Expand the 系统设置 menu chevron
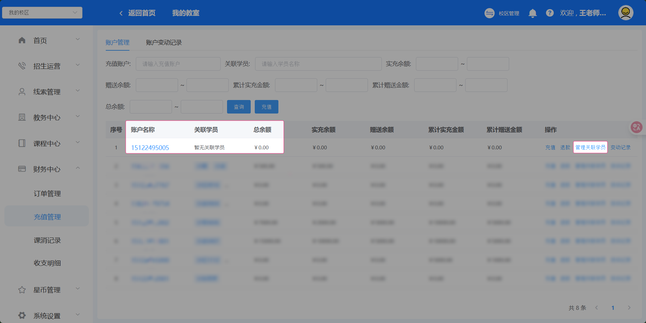The image size is (646, 323). [78, 315]
